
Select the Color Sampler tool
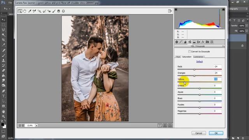(x=34, y=11)
